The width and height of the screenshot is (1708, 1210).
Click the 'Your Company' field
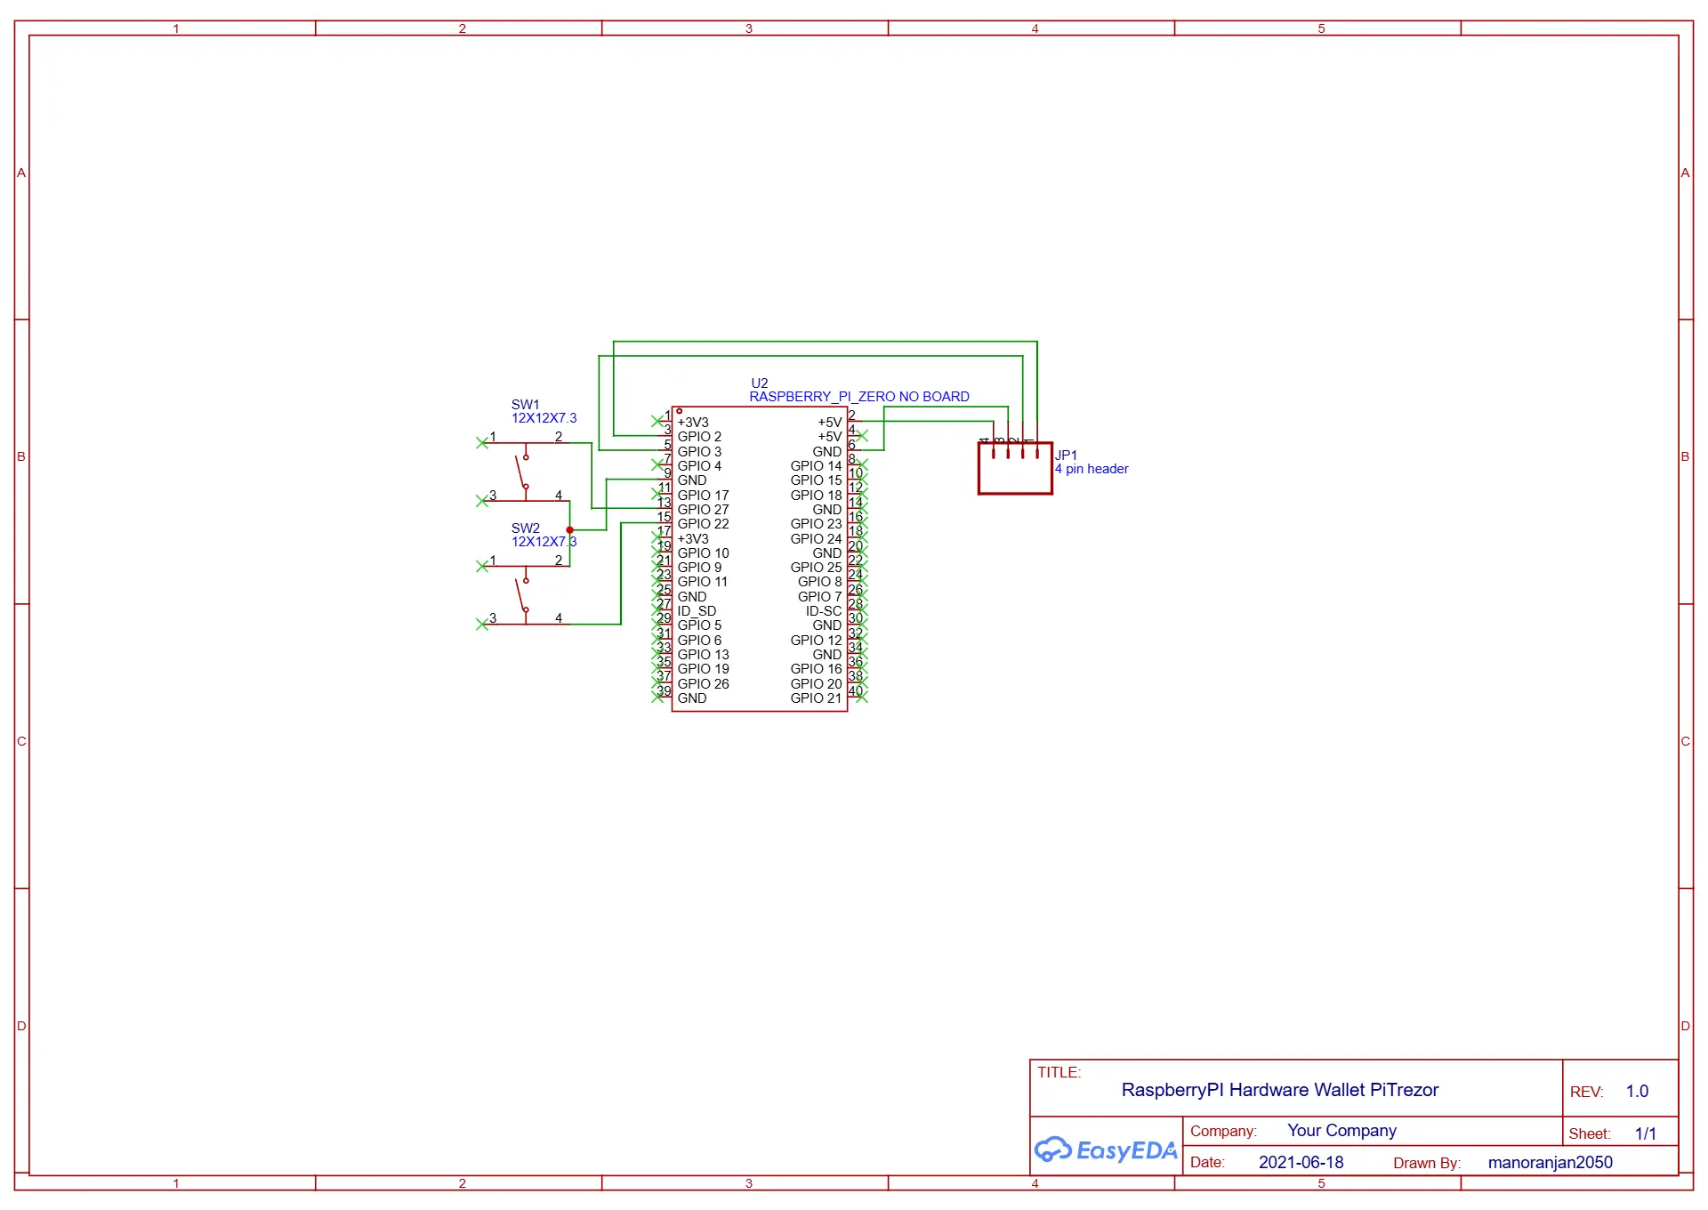pos(1341,1131)
